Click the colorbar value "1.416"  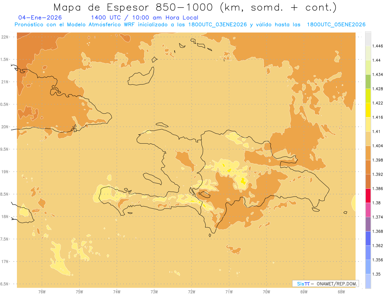[377, 117]
